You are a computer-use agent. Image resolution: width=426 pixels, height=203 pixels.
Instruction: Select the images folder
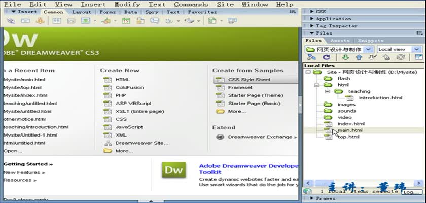(x=346, y=105)
